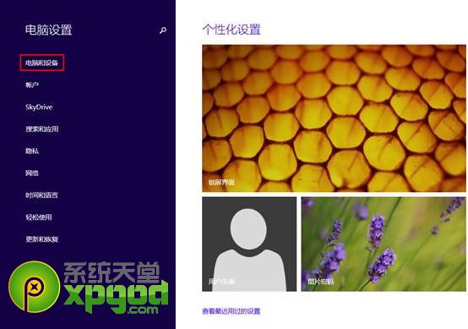Click the search magnifier icon
The height and width of the screenshot is (329, 468).
click(163, 30)
